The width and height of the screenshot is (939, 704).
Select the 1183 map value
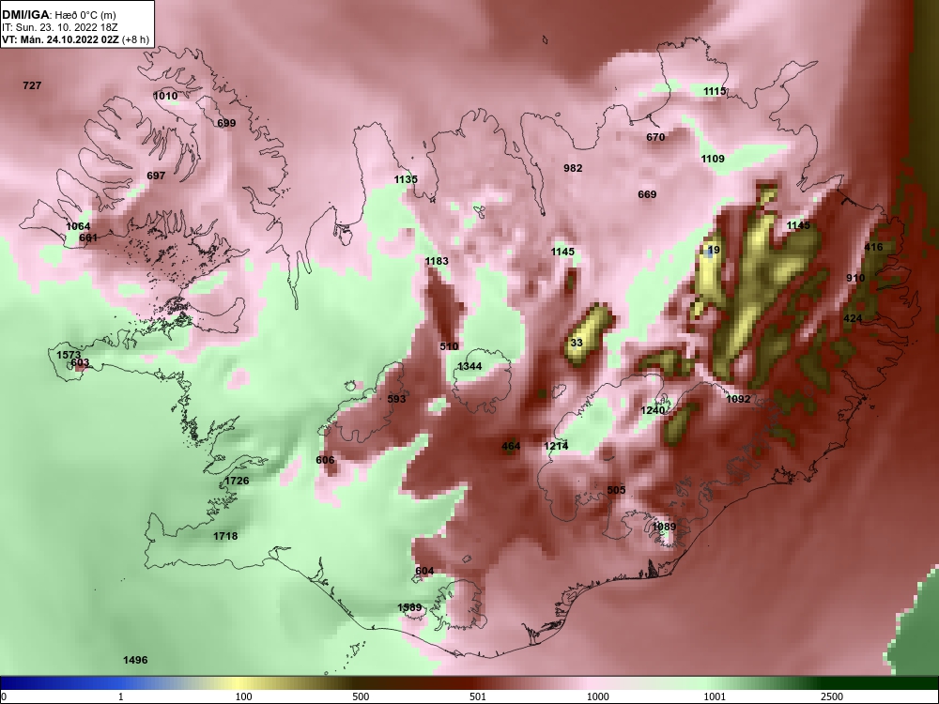point(437,261)
